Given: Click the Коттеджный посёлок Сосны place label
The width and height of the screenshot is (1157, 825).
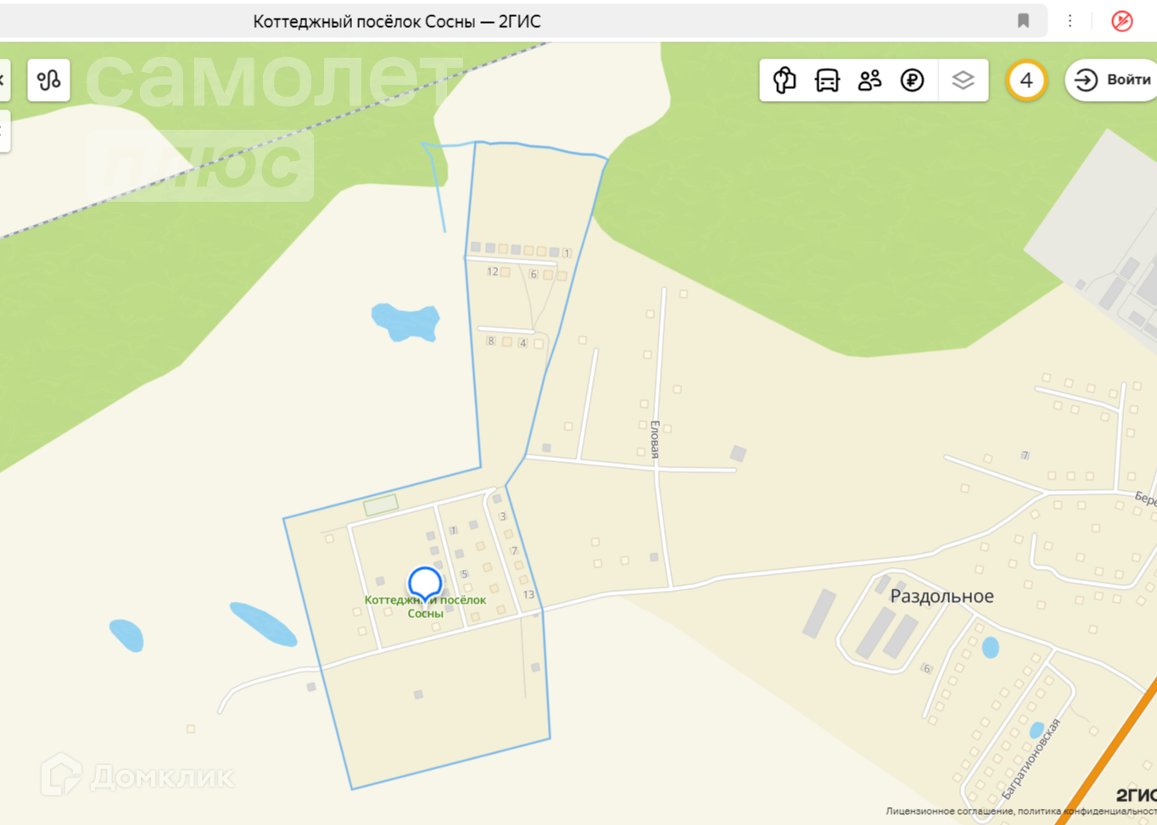Looking at the screenshot, I should point(425,606).
